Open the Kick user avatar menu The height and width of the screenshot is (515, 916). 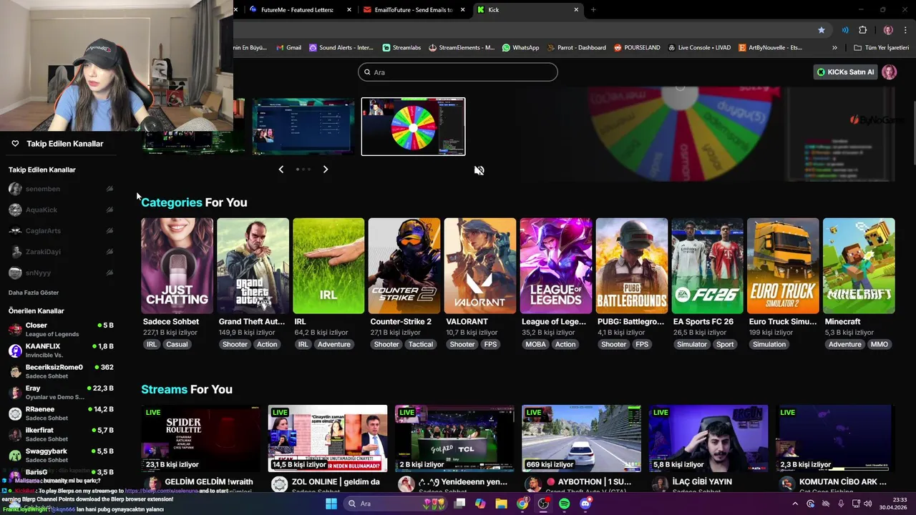[890, 72]
